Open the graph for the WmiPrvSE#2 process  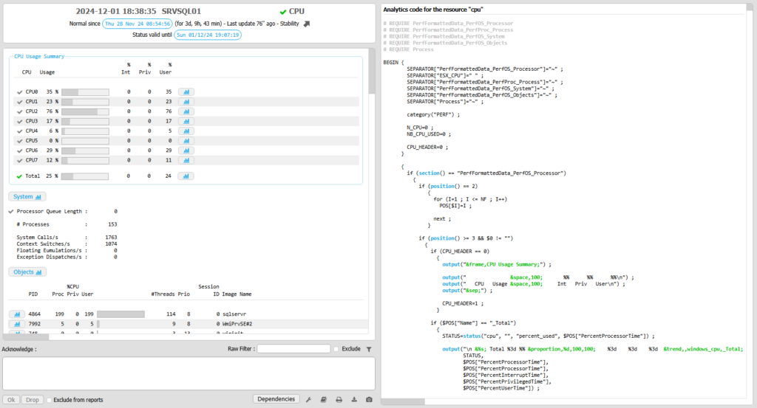pyautogui.click(x=17, y=324)
